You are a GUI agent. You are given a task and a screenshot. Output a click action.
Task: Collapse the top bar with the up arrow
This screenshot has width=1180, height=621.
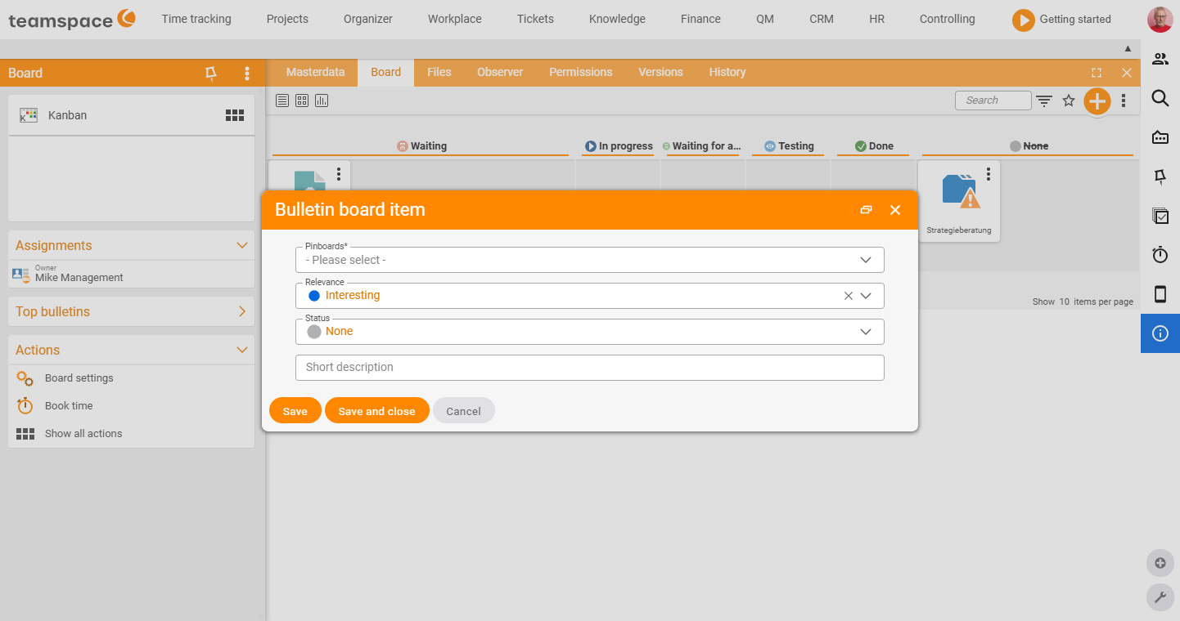(1128, 49)
